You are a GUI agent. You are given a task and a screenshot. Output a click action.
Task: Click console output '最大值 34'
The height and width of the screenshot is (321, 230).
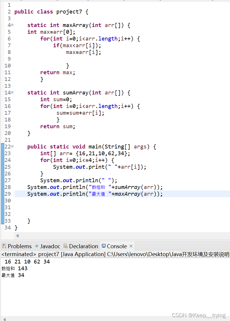[x=13, y=275]
